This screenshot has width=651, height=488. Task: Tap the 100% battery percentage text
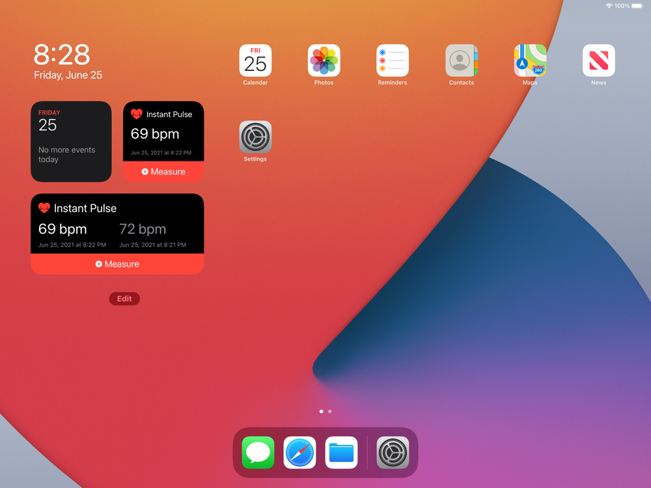pos(622,6)
